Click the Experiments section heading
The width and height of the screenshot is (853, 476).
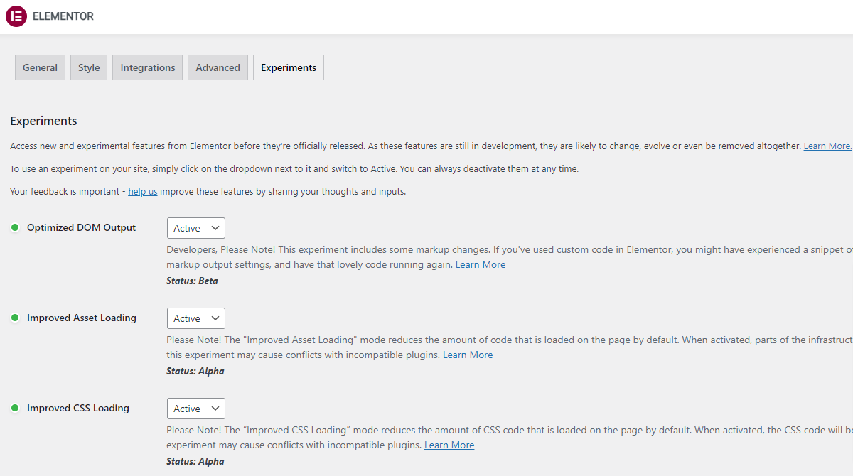pos(43,121)
